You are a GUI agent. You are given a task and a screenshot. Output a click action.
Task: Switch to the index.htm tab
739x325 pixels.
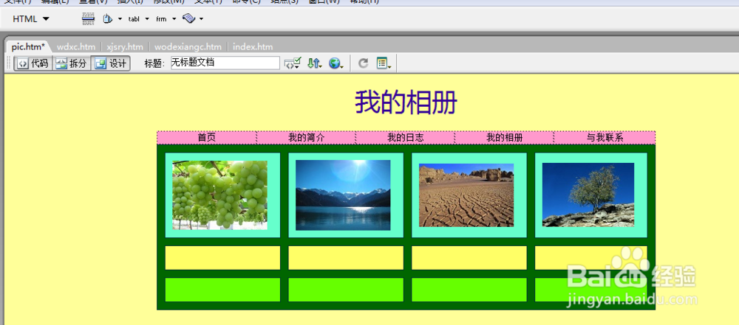point(253,47)
